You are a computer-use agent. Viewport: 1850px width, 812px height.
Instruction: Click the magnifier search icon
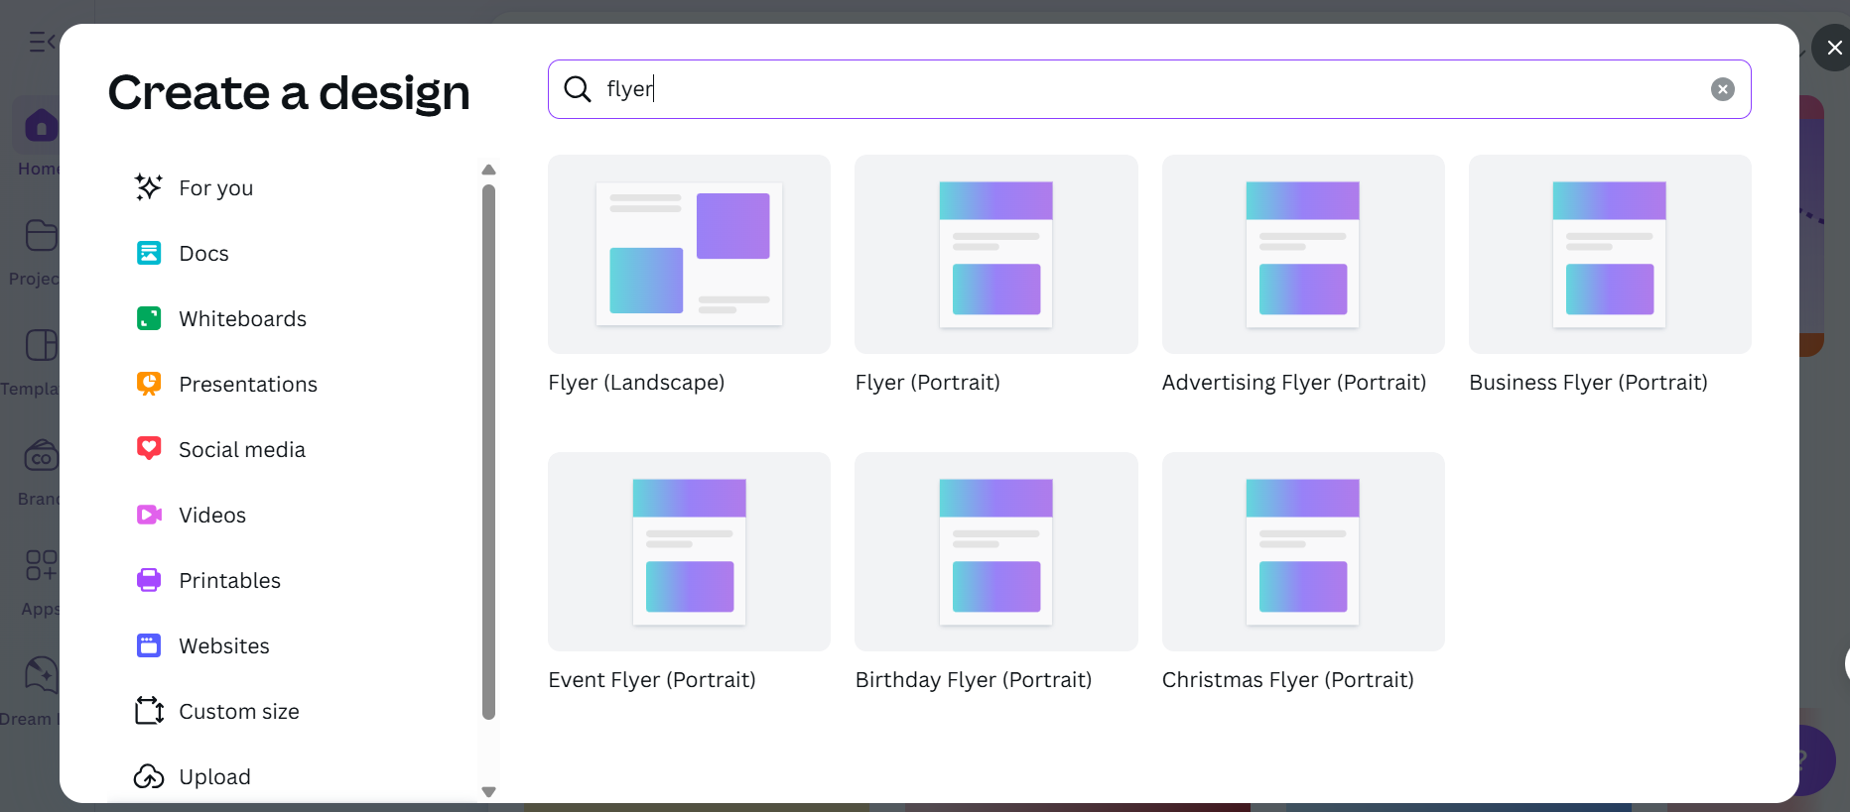(578, 89)
